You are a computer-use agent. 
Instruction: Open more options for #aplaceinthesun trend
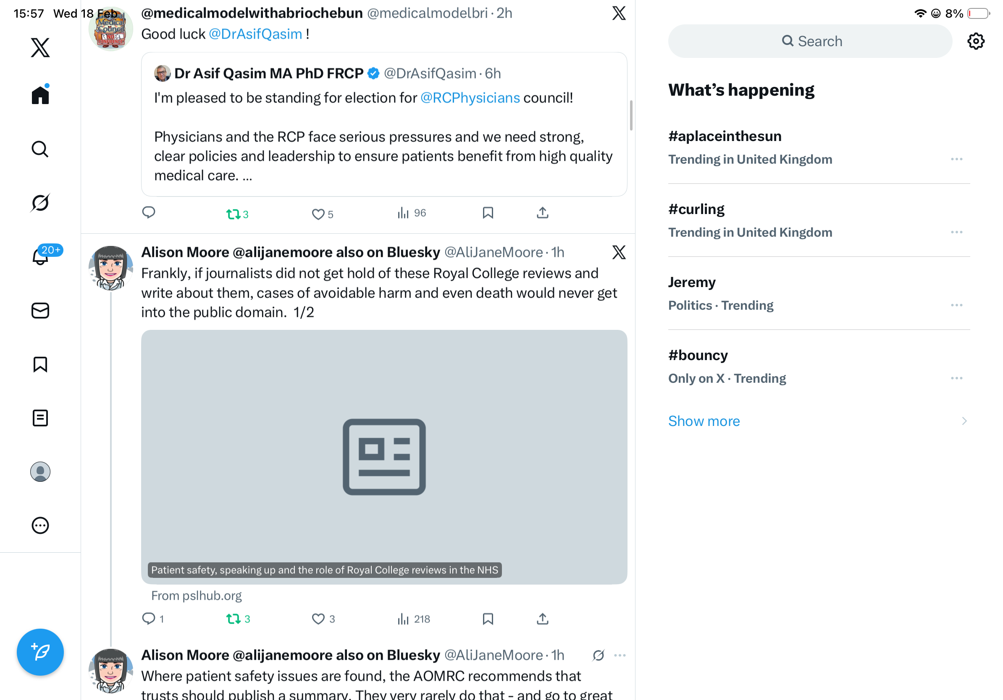tap(956, 159)
